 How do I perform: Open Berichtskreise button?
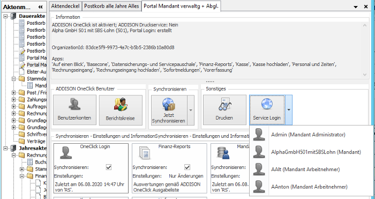point(121,110)
